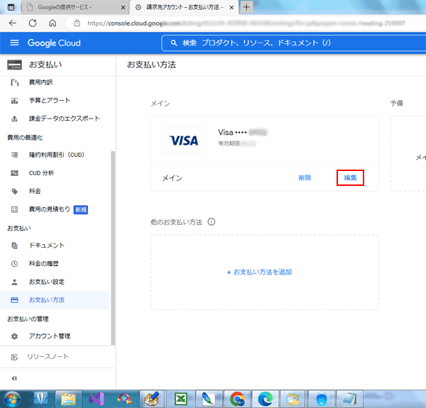Click the 新規 badge beside 費用の見積もり

(81, 209)
